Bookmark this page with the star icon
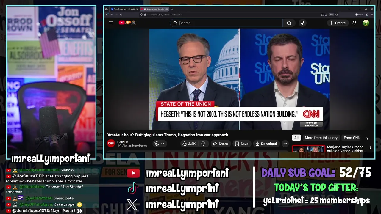This screenshot has height=214, width=381. [336, 15]
